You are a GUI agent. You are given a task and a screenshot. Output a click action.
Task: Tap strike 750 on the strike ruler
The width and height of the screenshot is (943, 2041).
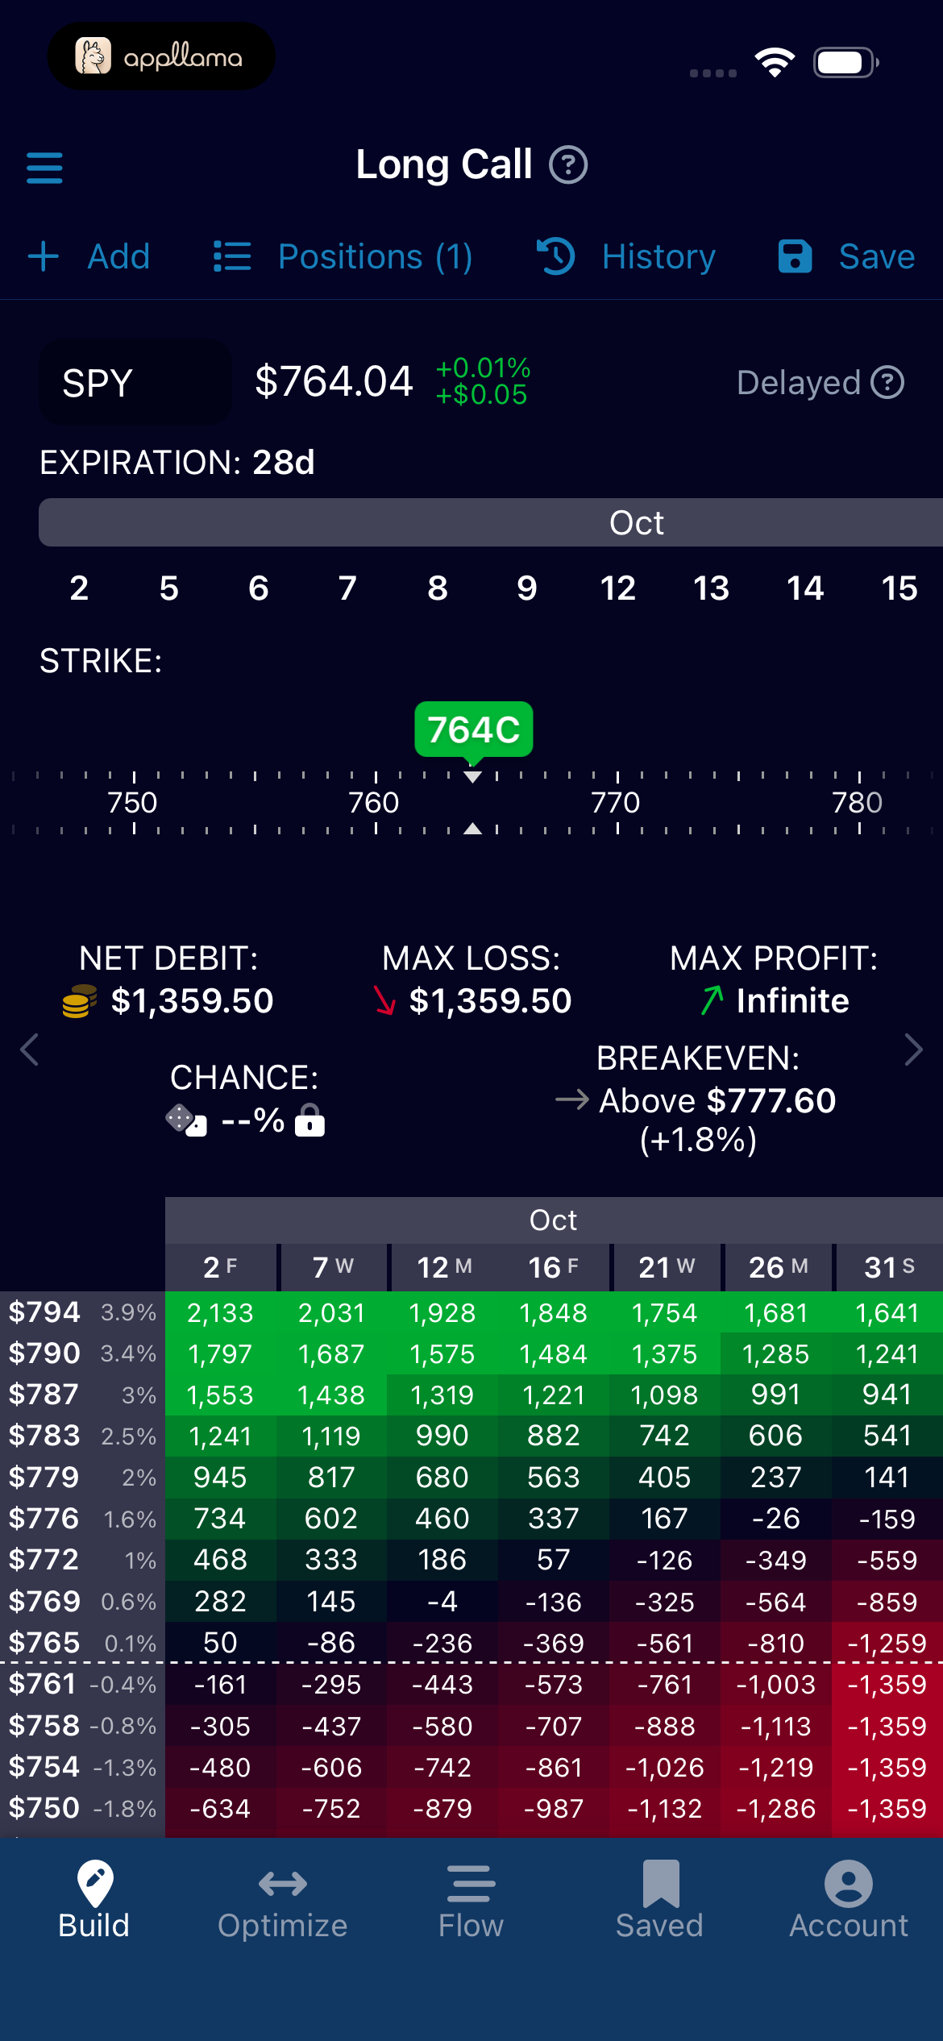133,802
